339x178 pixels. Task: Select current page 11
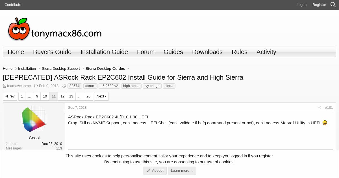tap(54, 96)
